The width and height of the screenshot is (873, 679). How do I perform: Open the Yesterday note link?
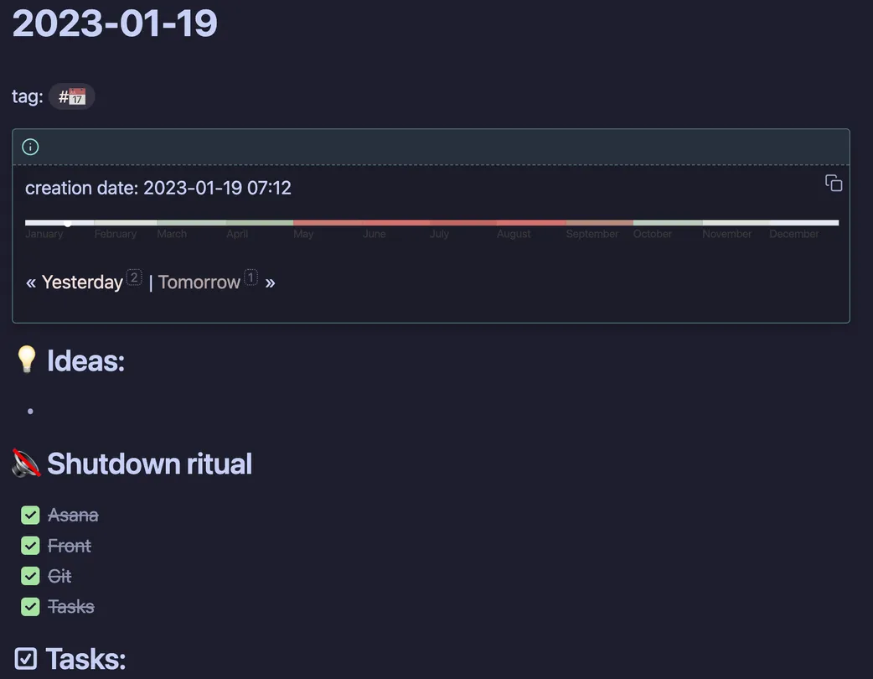tap(82, 282)
